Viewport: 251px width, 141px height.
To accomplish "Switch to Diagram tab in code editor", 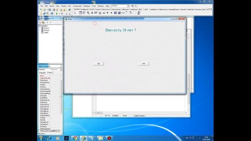I will [x=142, y=116].
